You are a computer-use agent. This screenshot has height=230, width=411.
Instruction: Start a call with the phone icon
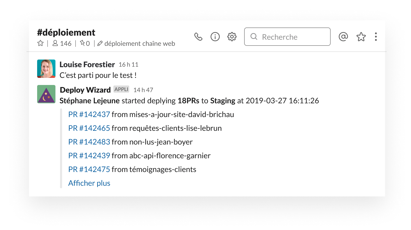(198, 37)
